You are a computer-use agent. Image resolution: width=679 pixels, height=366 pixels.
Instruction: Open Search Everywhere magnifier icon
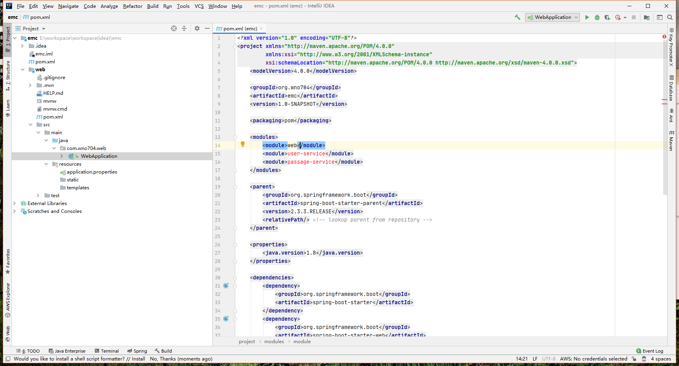pos(670,17)
